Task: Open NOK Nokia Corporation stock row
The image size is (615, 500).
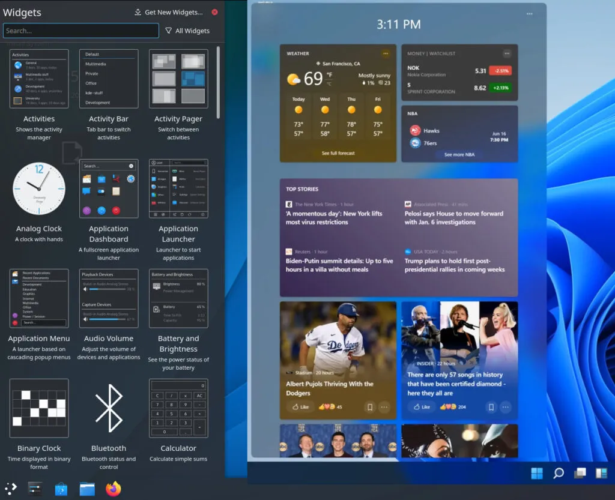Action: click(x=459, y=71)
